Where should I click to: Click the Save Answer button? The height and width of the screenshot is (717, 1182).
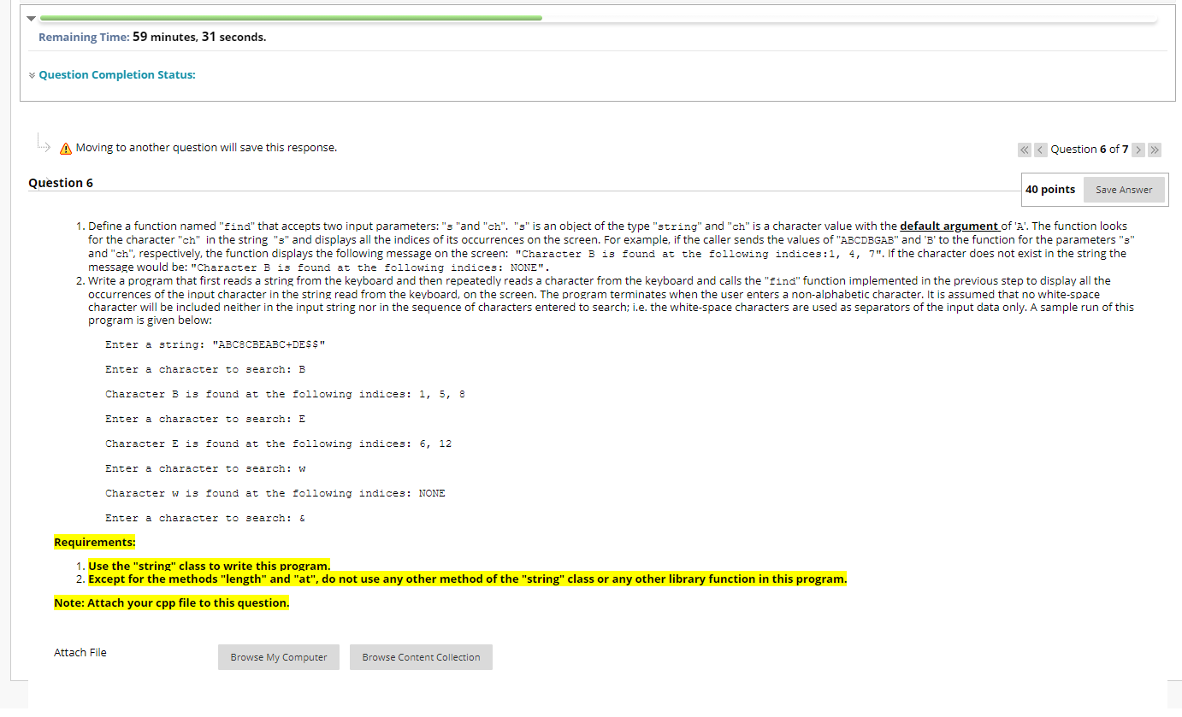click(x=1124, y=190)
